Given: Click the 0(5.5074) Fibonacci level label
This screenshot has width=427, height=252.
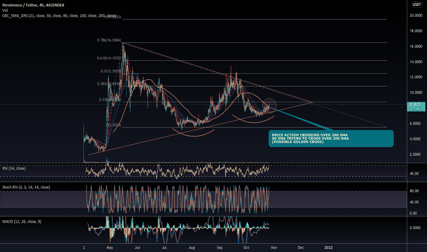Looking at the screenshot, I should (x=114, y=125).
